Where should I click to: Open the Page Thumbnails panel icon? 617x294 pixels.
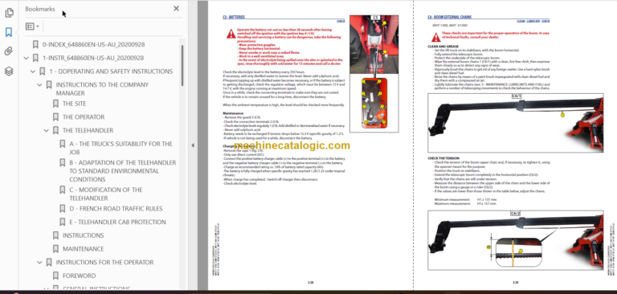[9, 13]
